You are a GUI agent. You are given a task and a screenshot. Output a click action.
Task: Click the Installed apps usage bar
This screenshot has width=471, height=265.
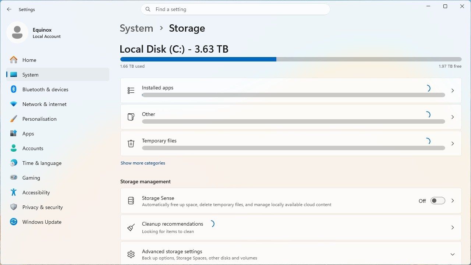point(293,95)
